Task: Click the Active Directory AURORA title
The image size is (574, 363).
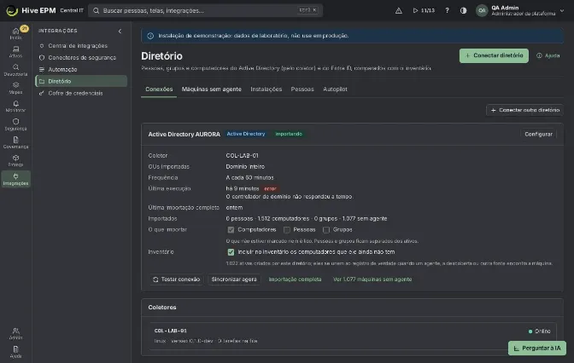Action: coord(184,135)
